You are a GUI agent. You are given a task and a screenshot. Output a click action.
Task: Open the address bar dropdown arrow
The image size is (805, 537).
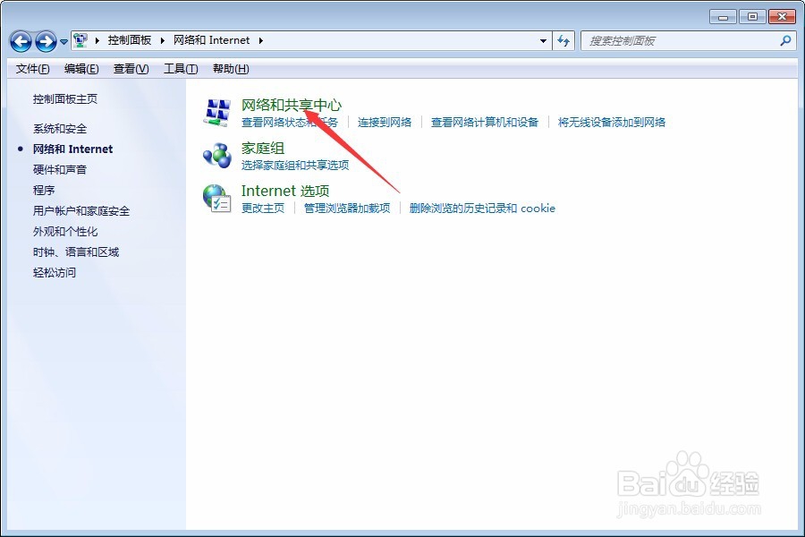(543, 40)
